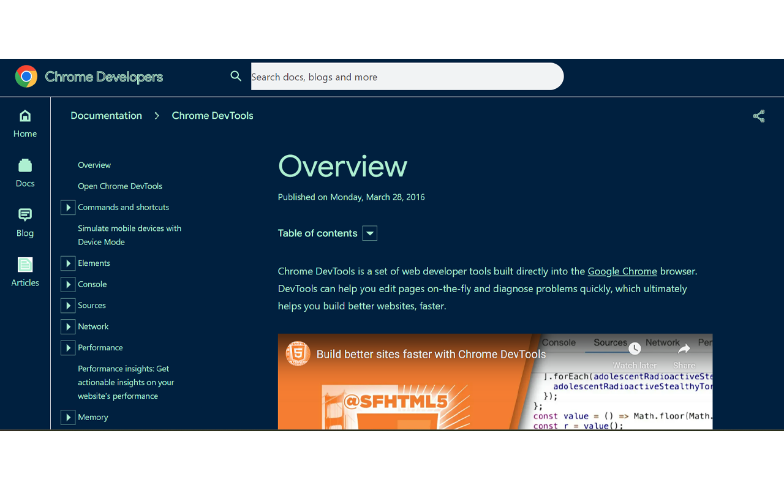Click the published date text

tap(352, 197)
